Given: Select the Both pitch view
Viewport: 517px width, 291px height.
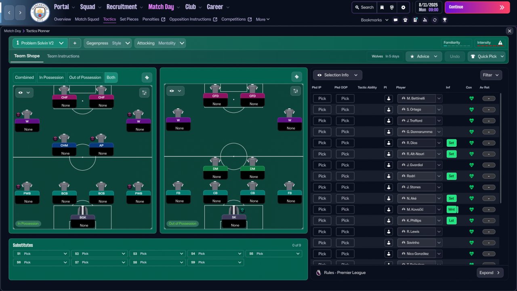Looking at the screenshot, I should click(111, 78).
